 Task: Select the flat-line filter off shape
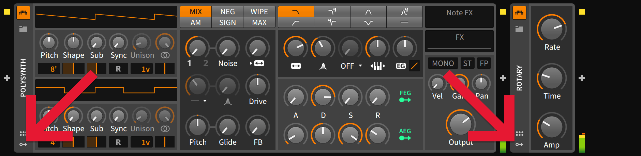[x=404, y=22]
